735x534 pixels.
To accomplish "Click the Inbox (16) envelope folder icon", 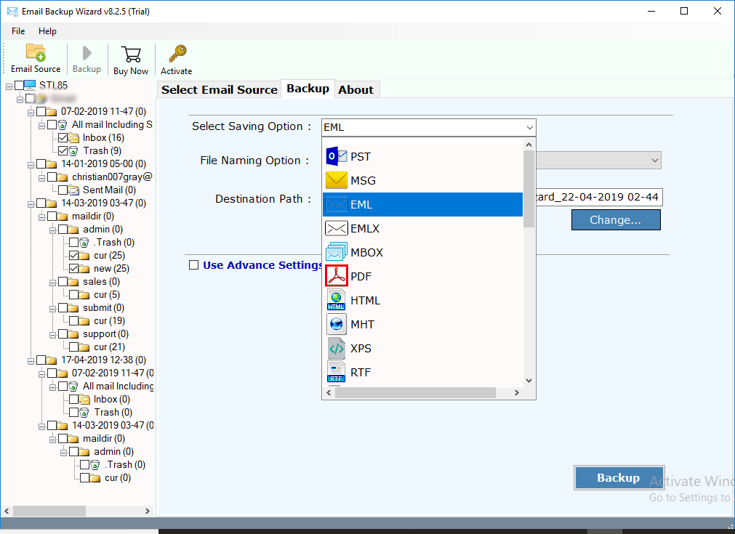I will pyautogui.click(x=74, y=138).
